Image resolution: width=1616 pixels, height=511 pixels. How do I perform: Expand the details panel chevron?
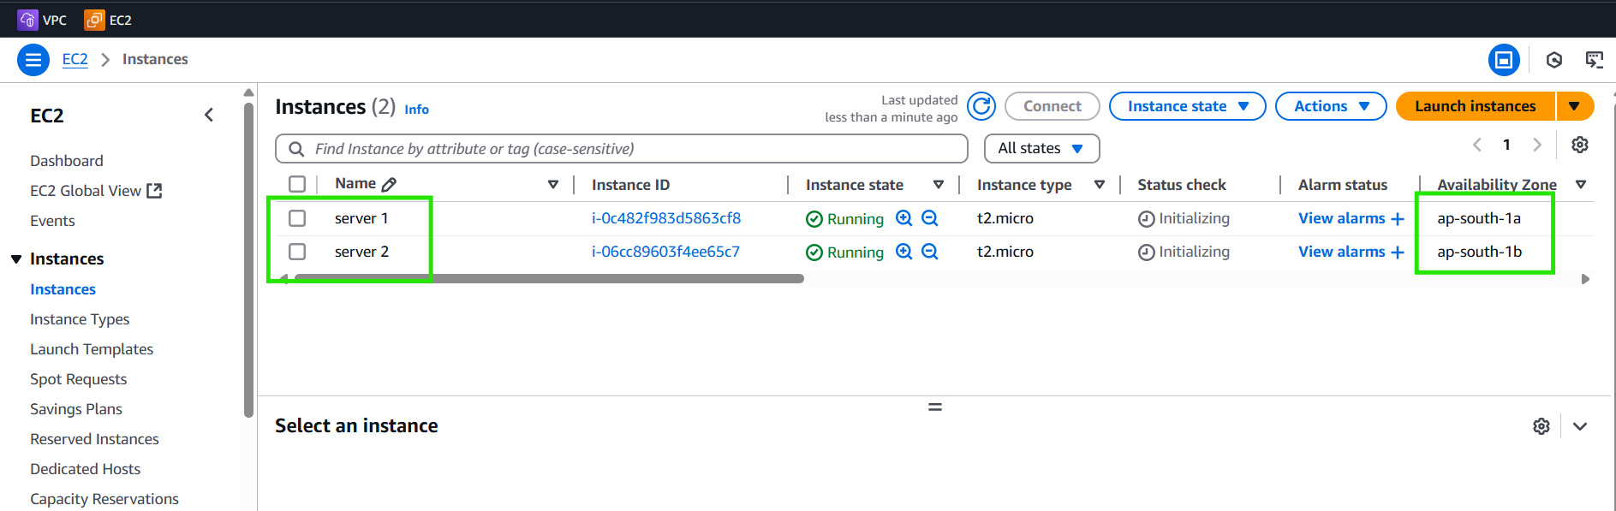1580,426
